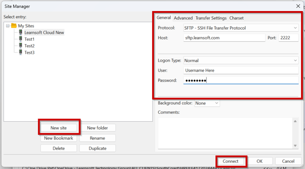305x169 pixels.
Task: Click the Port field showing 2222
Action: click(289, 38)
